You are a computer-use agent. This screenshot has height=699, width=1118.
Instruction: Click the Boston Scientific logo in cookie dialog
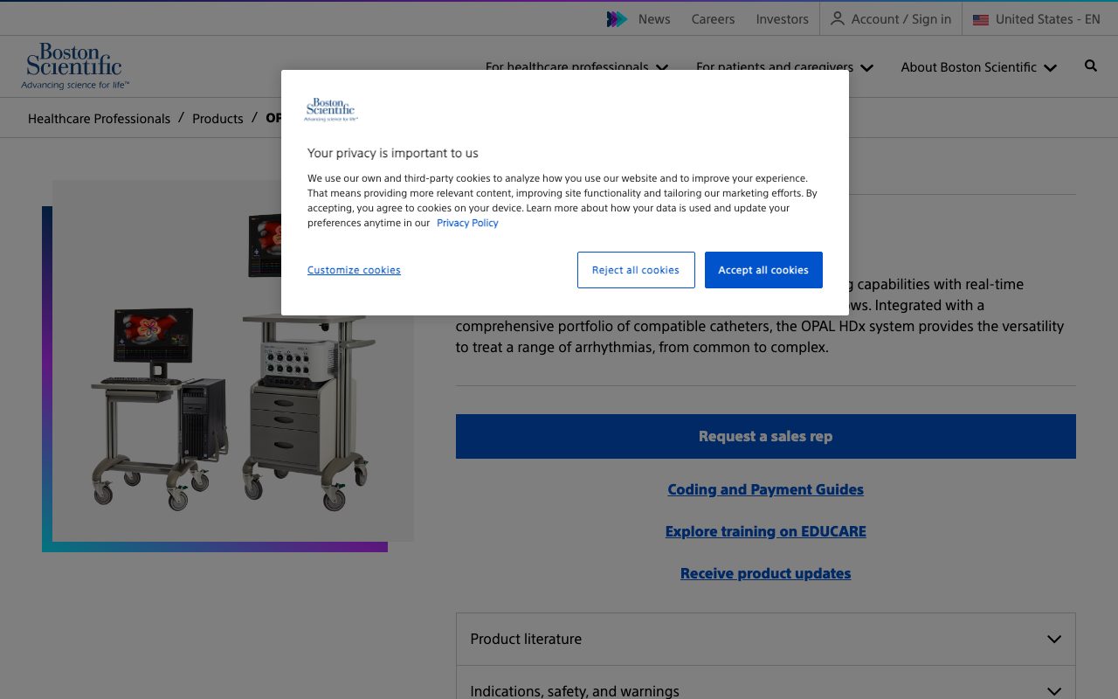[x=331, y=109]
